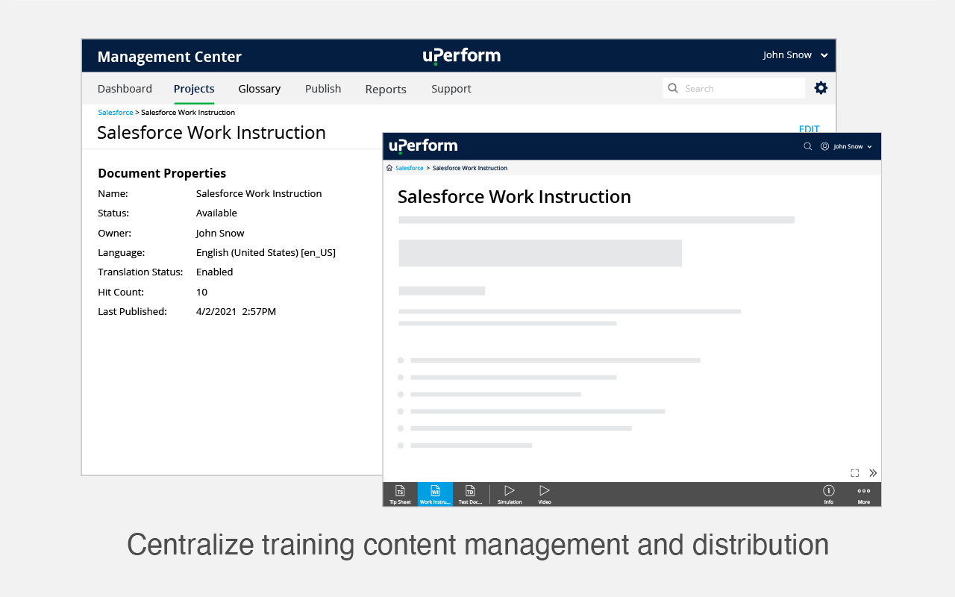Toggle fullscreen view of the document
The height and width of the screenshot is (597, 955).
855,473
